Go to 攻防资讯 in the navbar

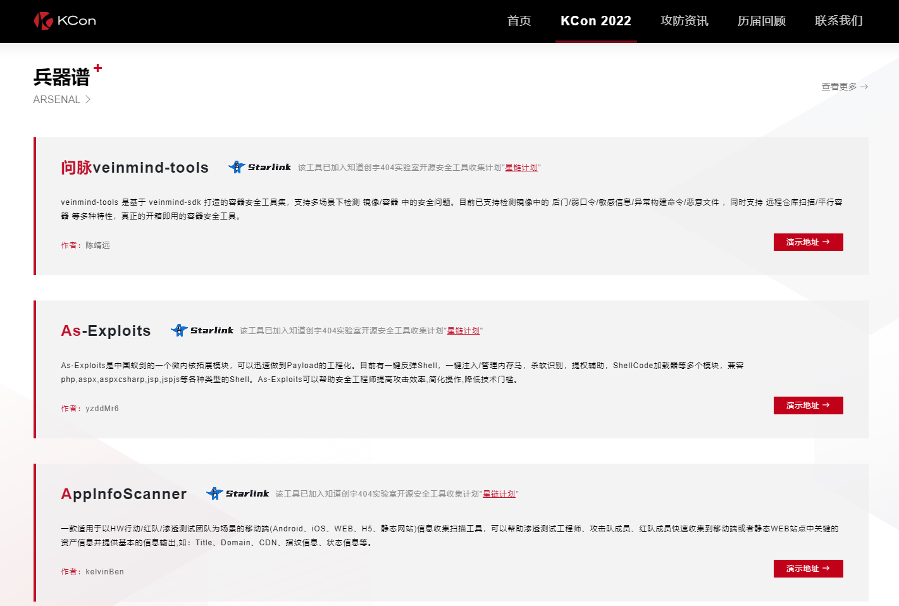(684, 21)
